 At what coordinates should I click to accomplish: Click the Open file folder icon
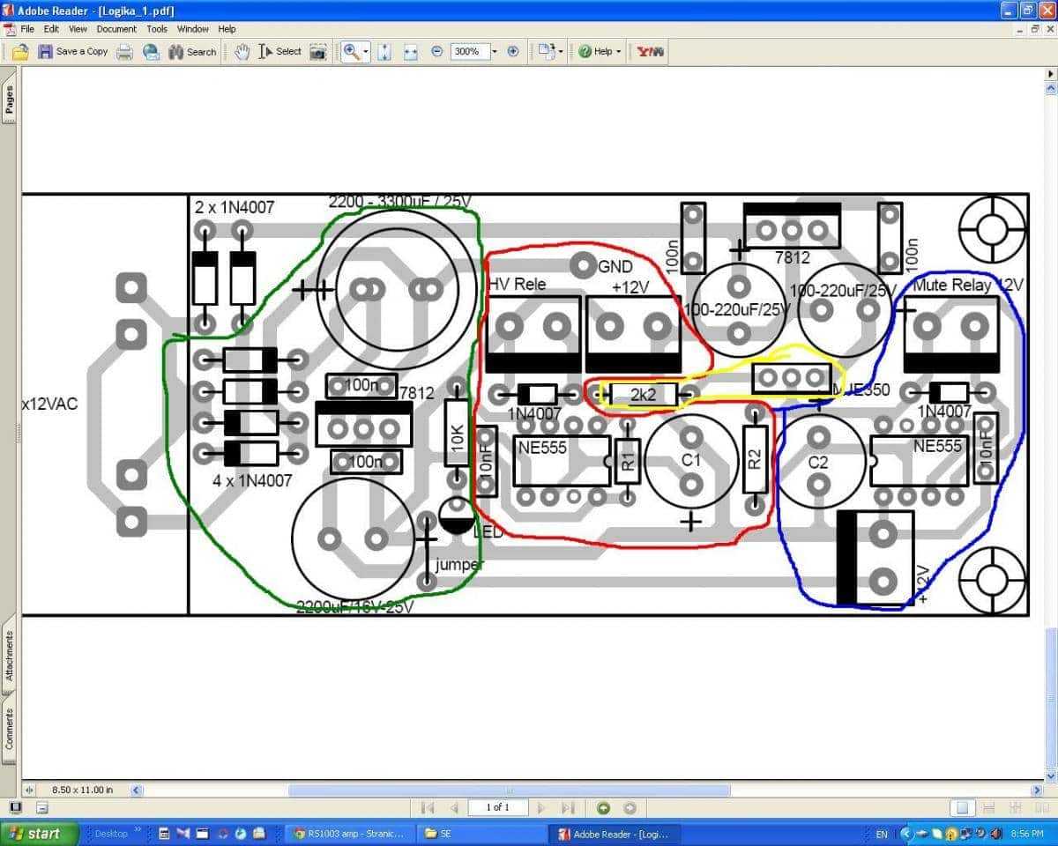(x=20, y=52)
